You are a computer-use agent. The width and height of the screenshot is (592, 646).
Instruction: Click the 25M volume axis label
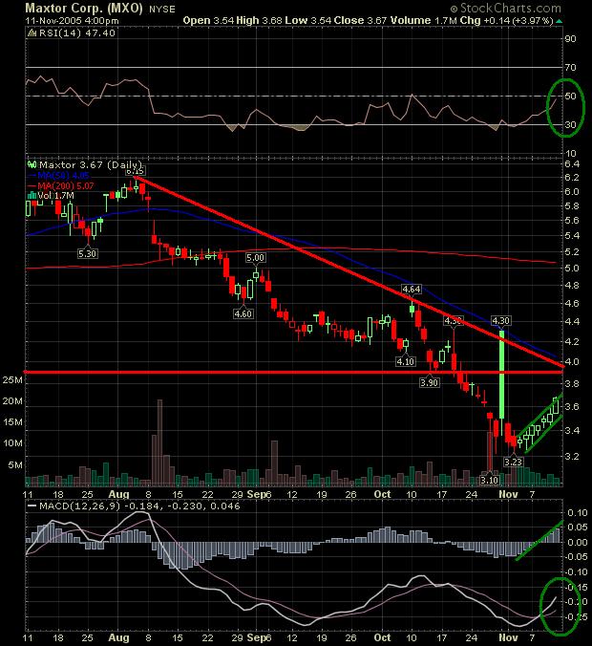click(x=12, y=379)
